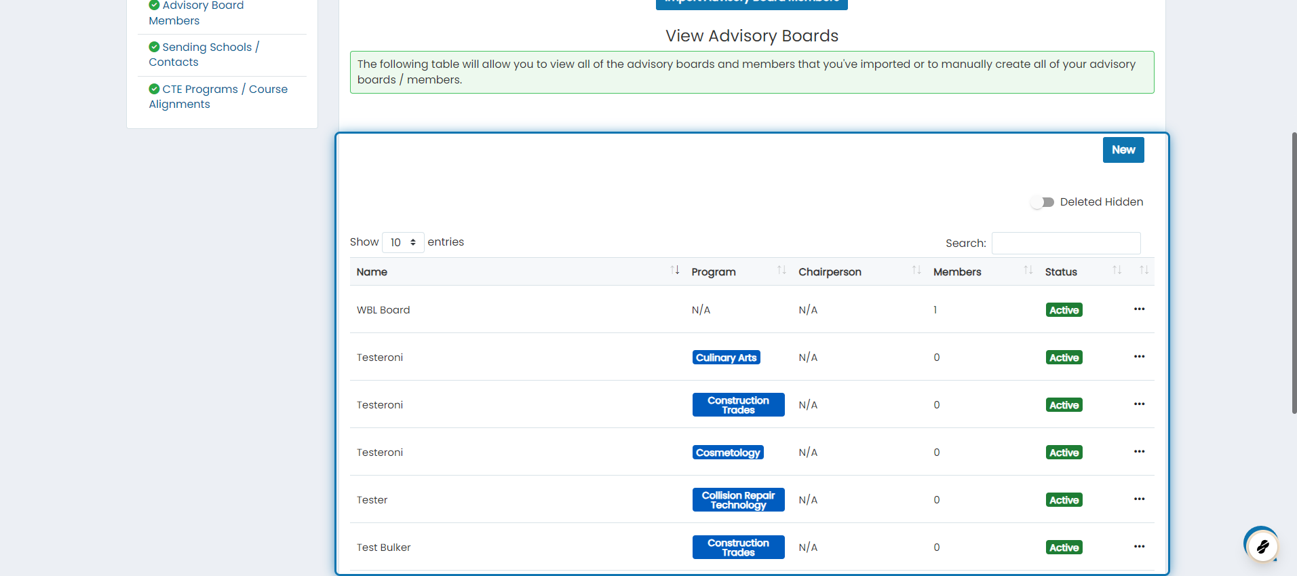Click the New advisory board button
The width and height of the screenshot is (1297, 576).
1123,150
